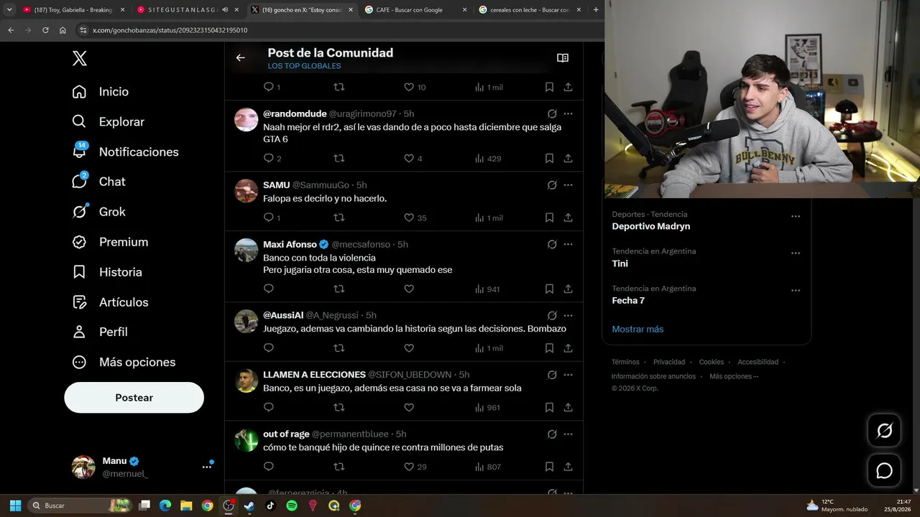Switch to the Troy, Gabriella YouTube tab
Viewport: 920px width, 517px height.
click(73, 10)
